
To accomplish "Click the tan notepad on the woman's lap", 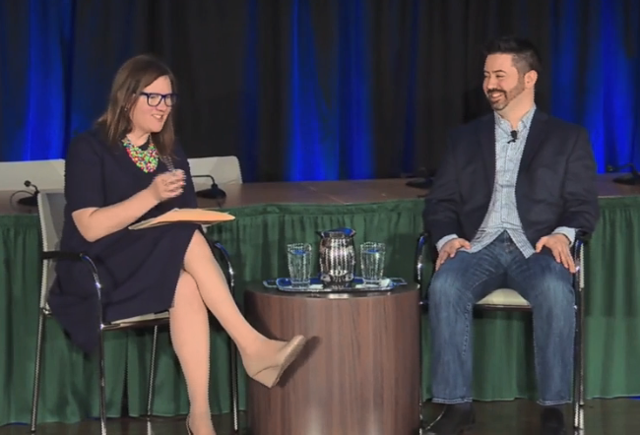I will (x=183, y=217).
